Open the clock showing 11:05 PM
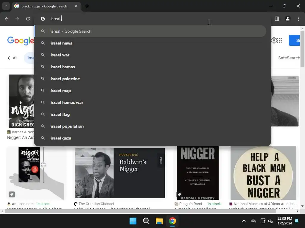The width and height of the screenshot is (305, 228). click(x=285, y=221)
